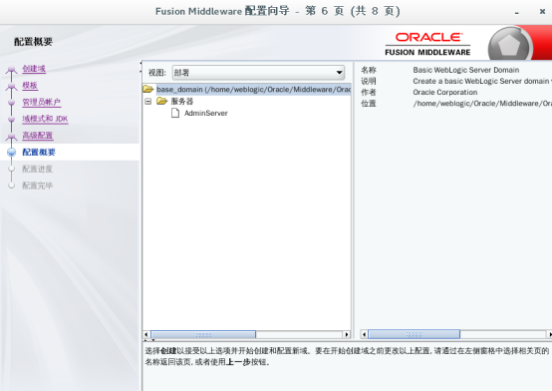Click the 视图 combo box arrow
Screen dimensions: 552x391
(x=339, y=72)
